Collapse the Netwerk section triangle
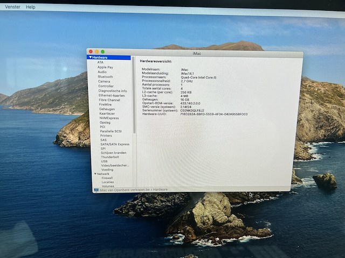Screen dimensions: 345x258 click(x=95, y=174)
